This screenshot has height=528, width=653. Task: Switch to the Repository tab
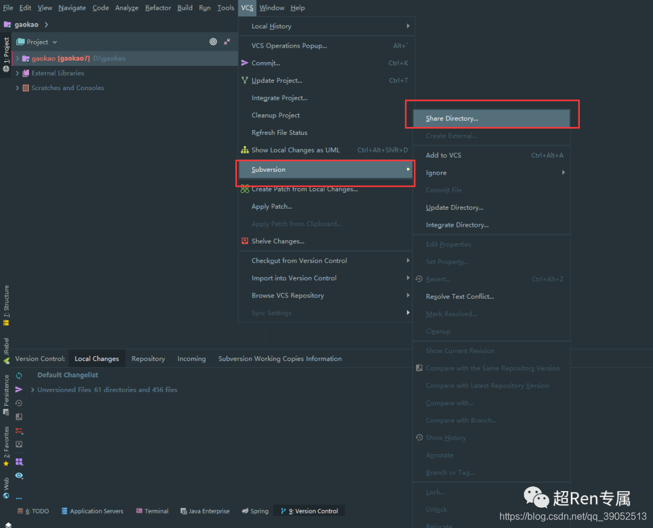click(148, 359)
